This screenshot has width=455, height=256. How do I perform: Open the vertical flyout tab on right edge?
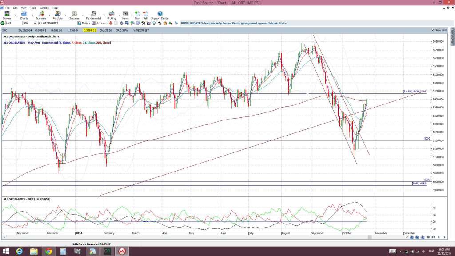(x=452, y=36)
